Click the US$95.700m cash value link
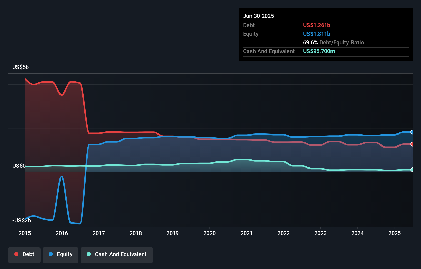Viewport: 421px width, 269px height. 319,51
